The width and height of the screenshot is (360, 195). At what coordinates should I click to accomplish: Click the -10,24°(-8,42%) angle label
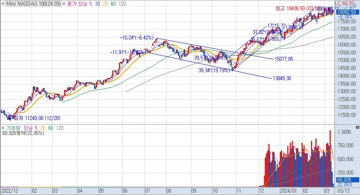pos(137,37)
